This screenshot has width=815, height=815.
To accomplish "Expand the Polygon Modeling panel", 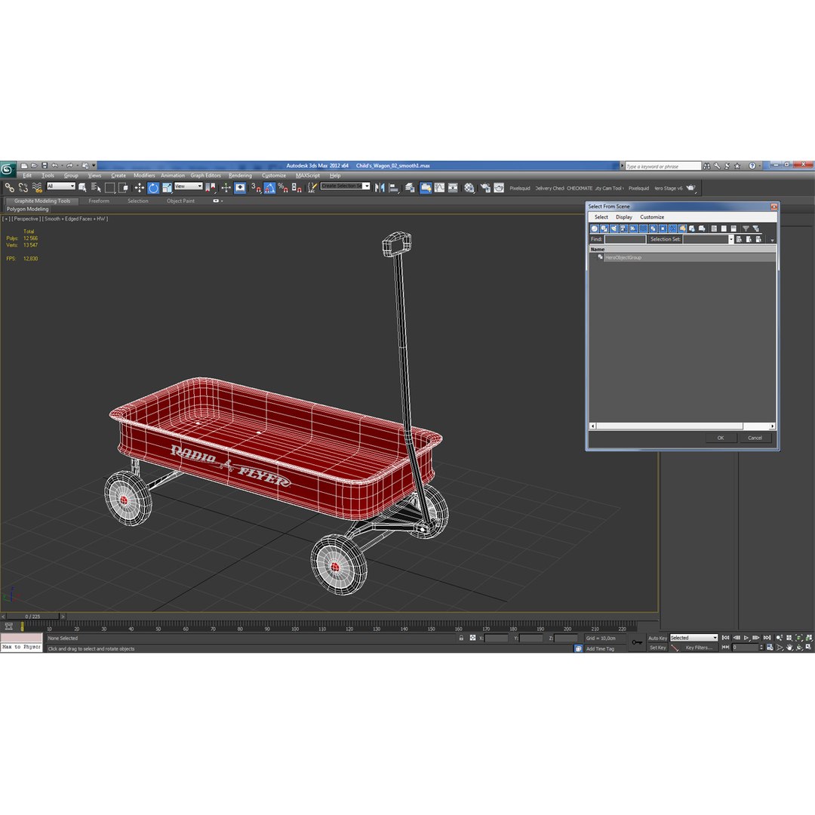I will click(28, 209).
